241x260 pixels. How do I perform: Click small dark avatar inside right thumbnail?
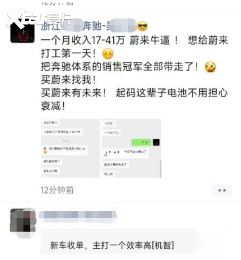pos(156,142)
